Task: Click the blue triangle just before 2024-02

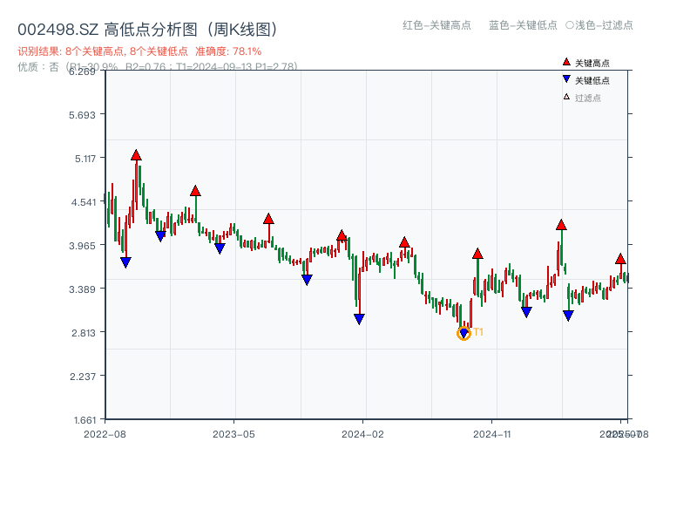Action: [x=359, y=319]
